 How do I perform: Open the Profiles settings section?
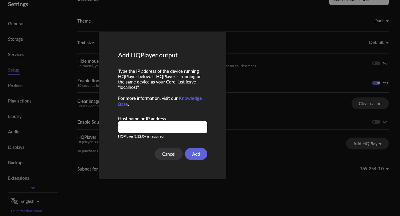[15, 86]
